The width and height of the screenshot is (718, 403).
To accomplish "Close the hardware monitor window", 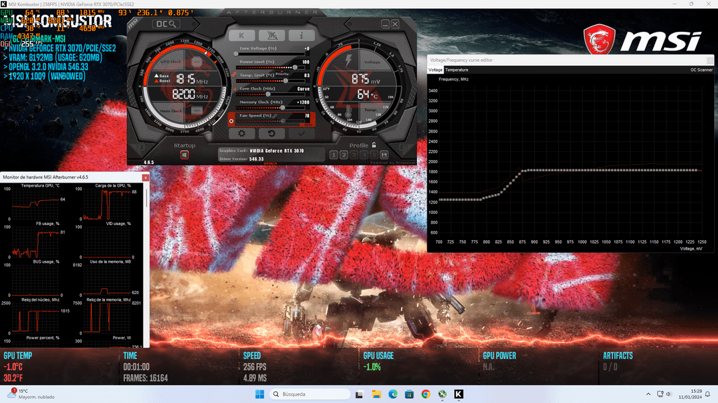I will 145,177.
